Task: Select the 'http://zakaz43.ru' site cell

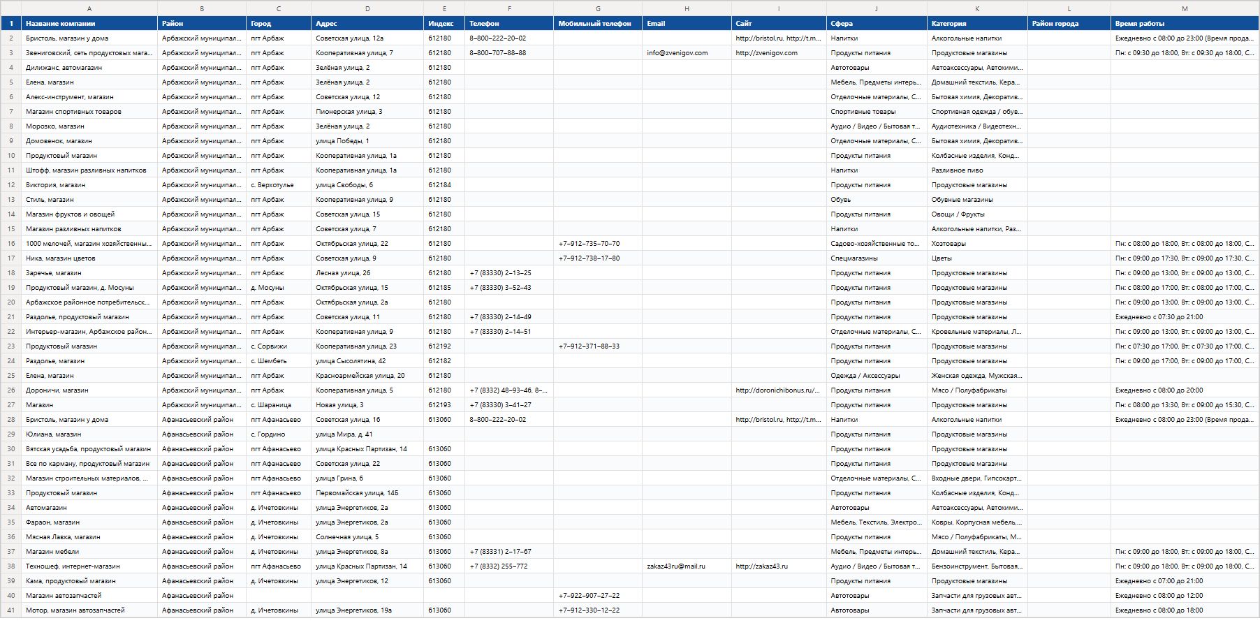Action: point(779,566)
